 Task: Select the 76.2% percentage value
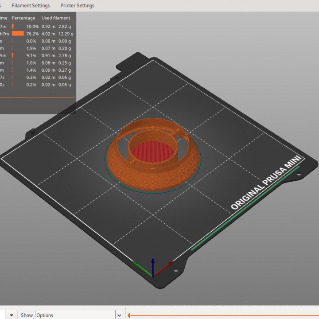pyautogui.click(x=32, y=34)
